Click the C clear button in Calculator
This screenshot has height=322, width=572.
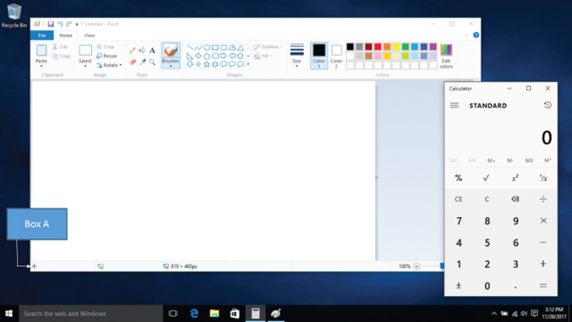point(487,199)
